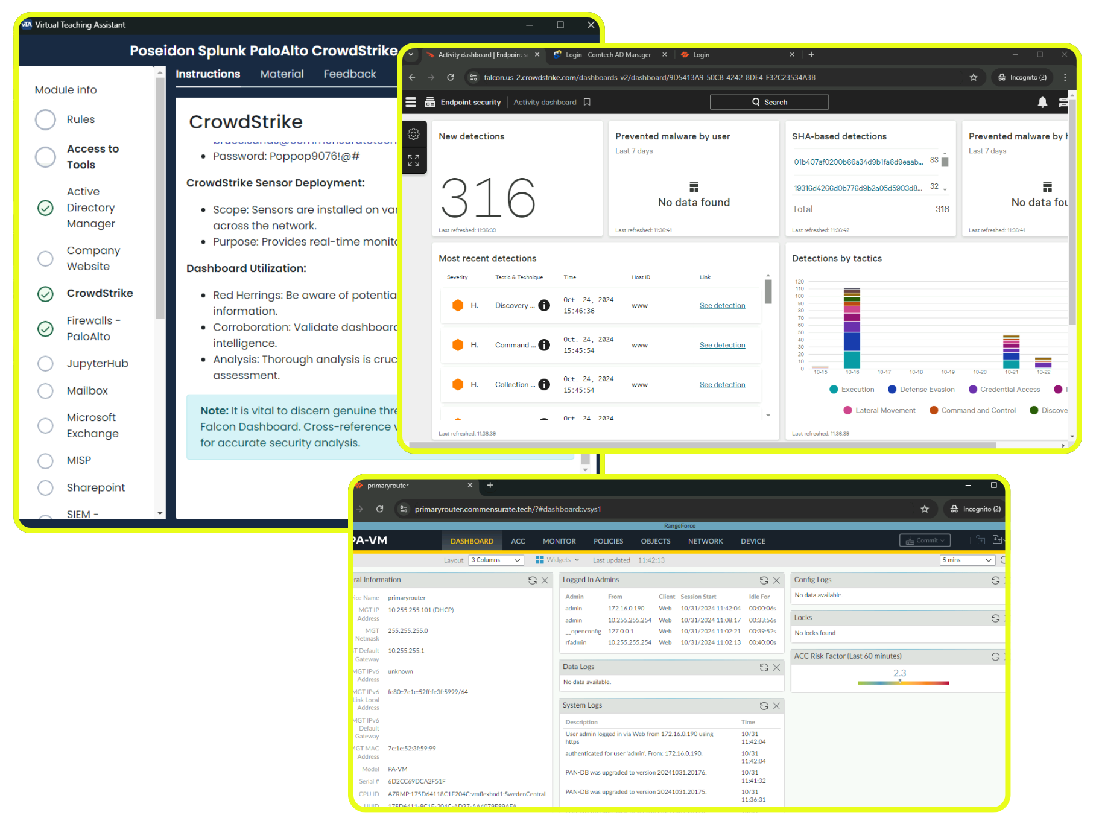
Task: Star the falcon.us-2.crowdstrike.com page
Action: click(974, 77)
